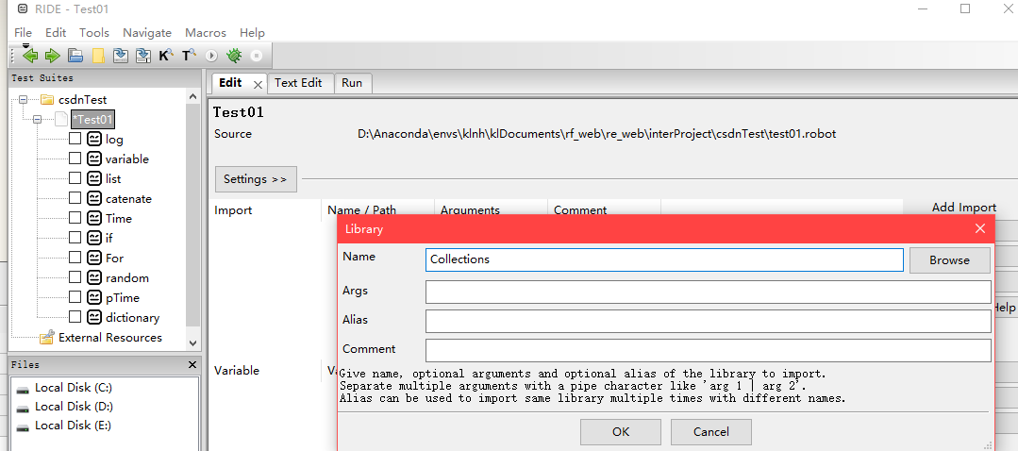The image size is (1018, 451).
Task: Open the Tools menu
Action: coord(94,32)
